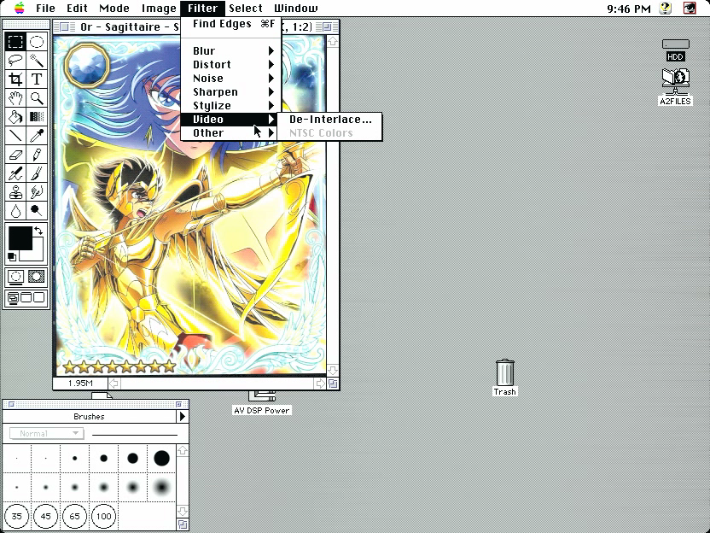Open the Normal painting mode dropdown

tap(46, 434)
